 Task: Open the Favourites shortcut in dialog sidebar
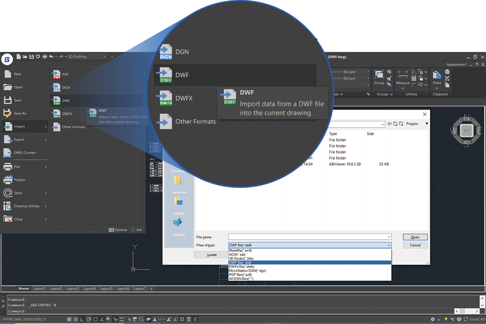(x=178, y=185)
